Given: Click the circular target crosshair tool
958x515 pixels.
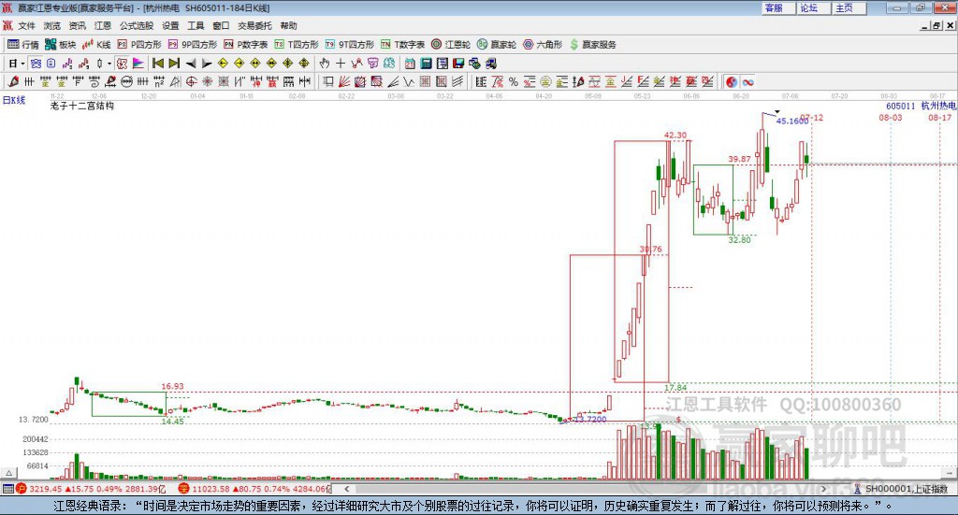Looking at the screenshot, I should 191,81.
